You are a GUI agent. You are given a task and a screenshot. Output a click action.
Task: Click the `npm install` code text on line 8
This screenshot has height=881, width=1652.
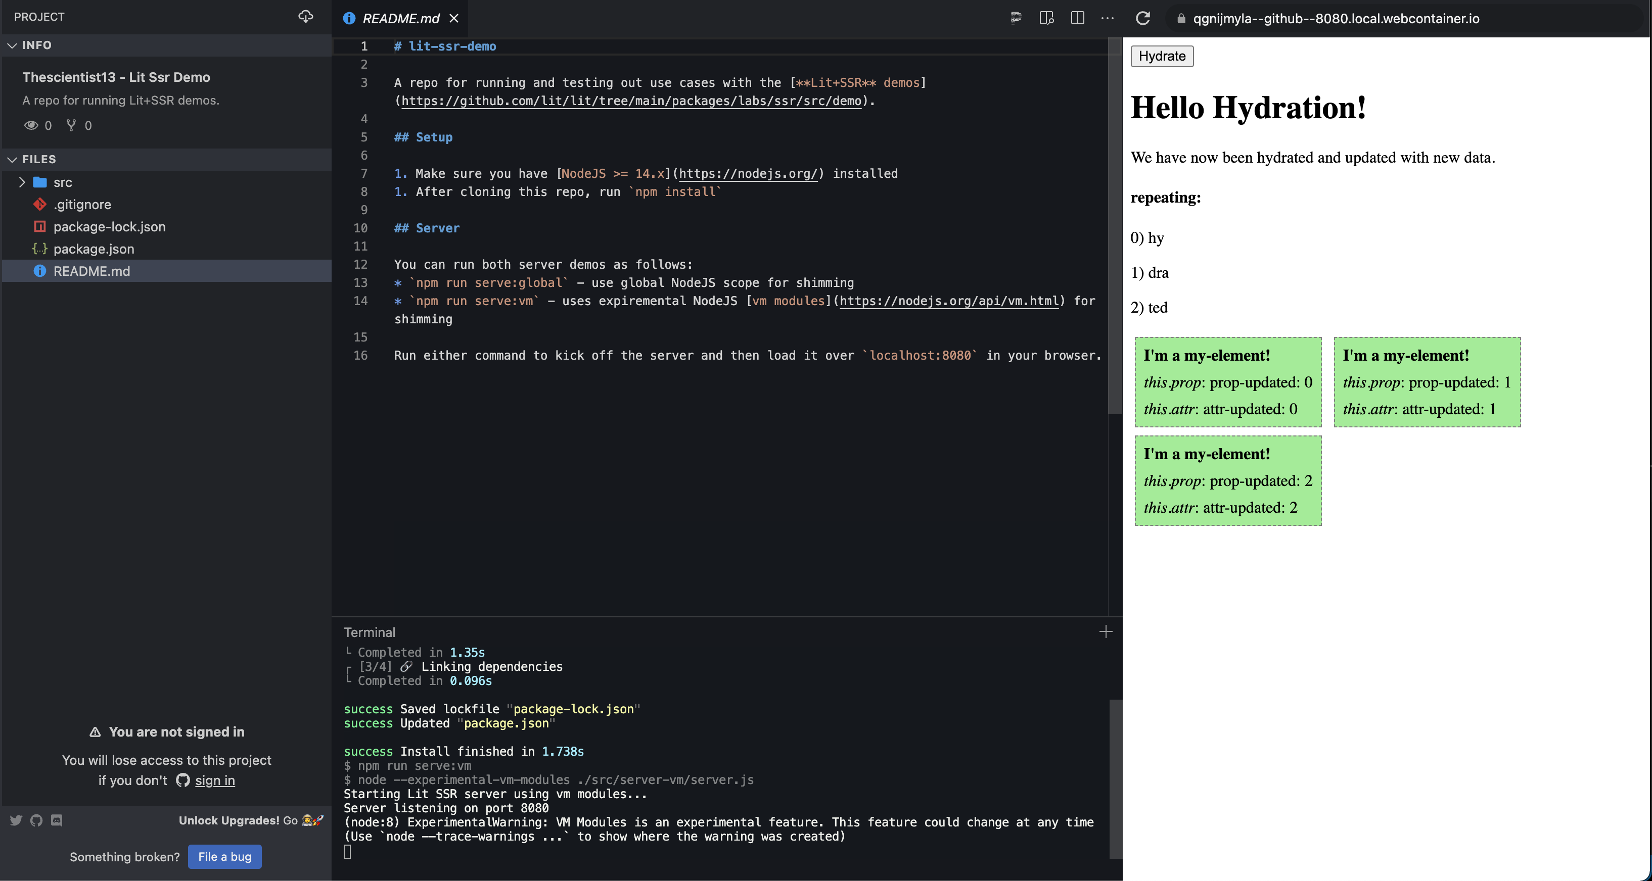[675, 191]
